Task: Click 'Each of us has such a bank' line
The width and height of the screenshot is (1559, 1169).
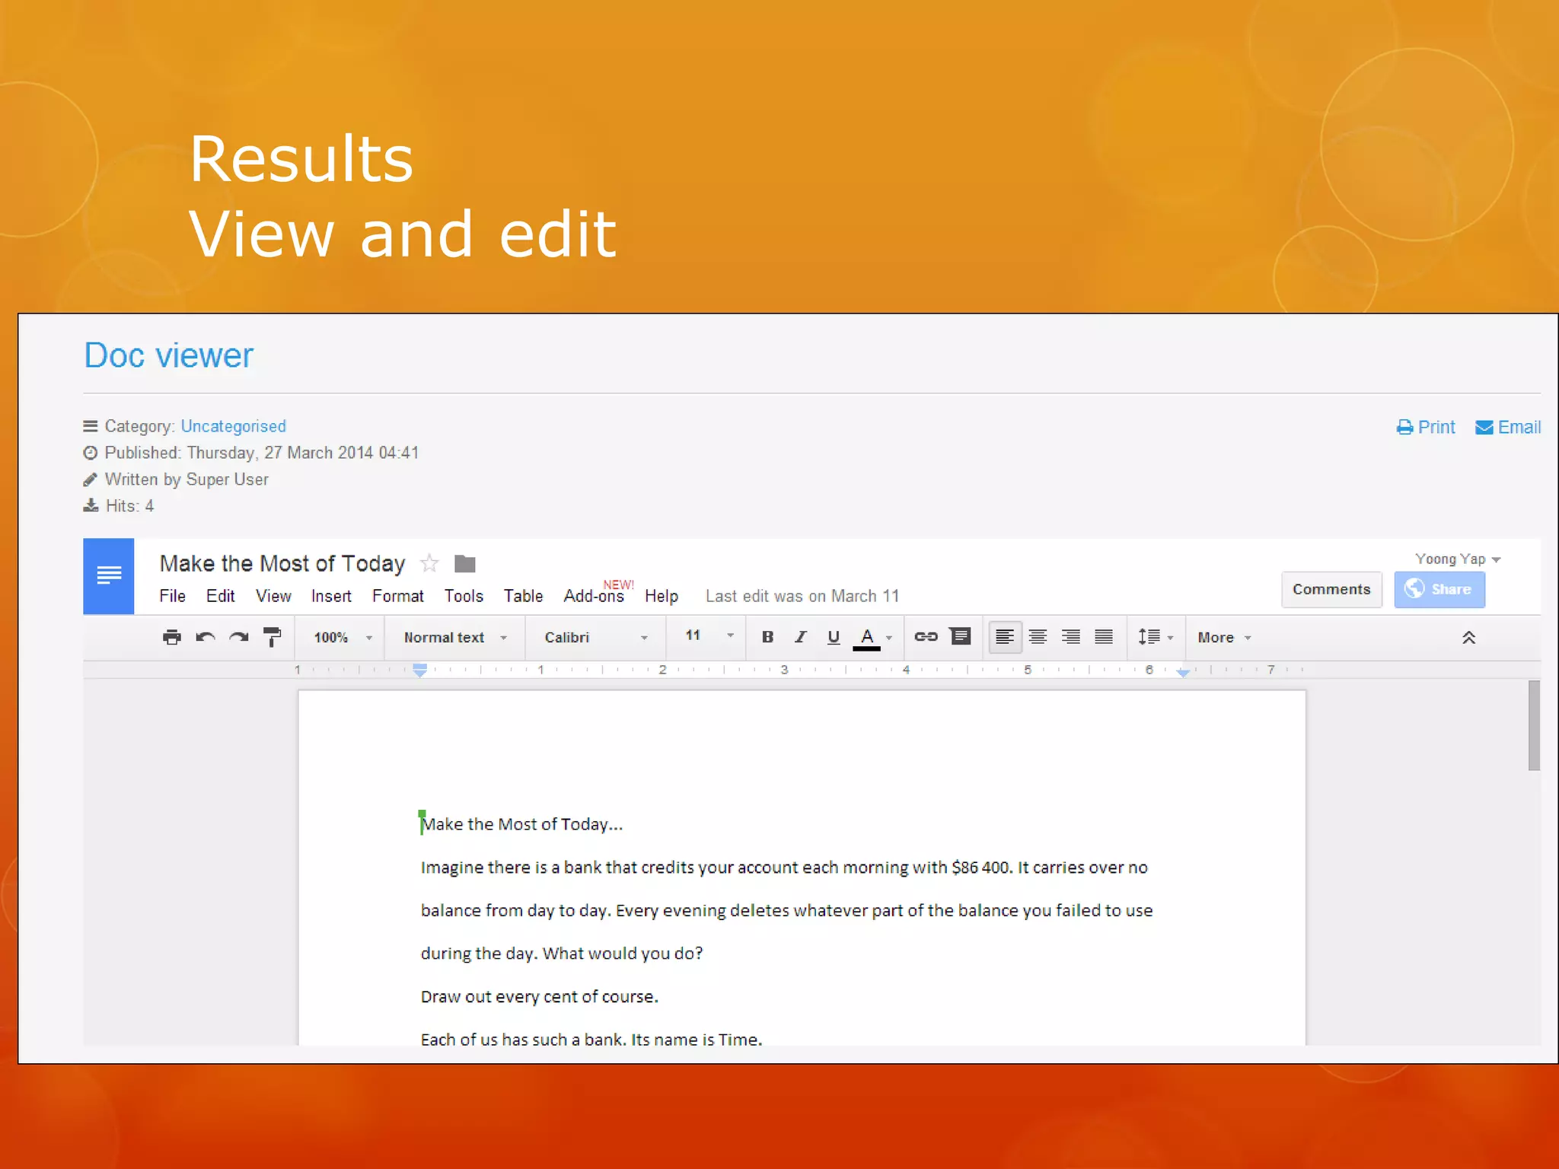Action: tap(591, 1039)
